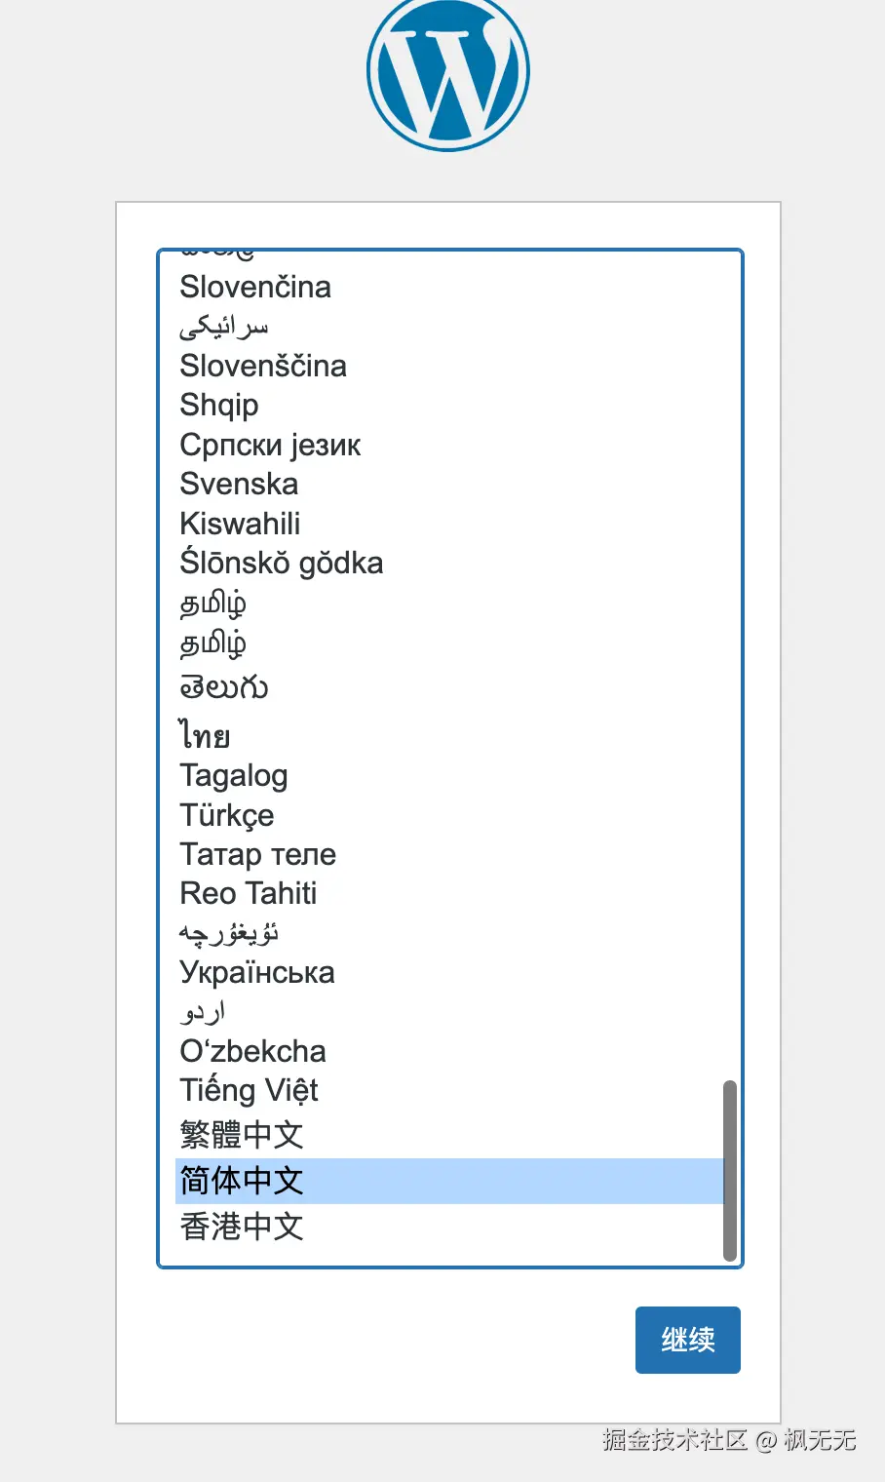Select Українська language option
Image resolution: width=885 pixels, height=1482 pixels.
click(257, 972)
